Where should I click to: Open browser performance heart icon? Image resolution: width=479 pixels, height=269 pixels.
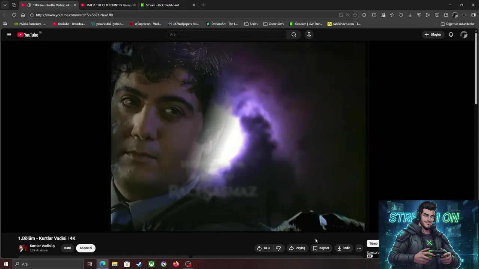(x=419, y=15)
